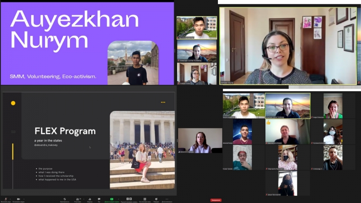
Task: Click the participant tile with space background
Action: click(x=242, y=132)
